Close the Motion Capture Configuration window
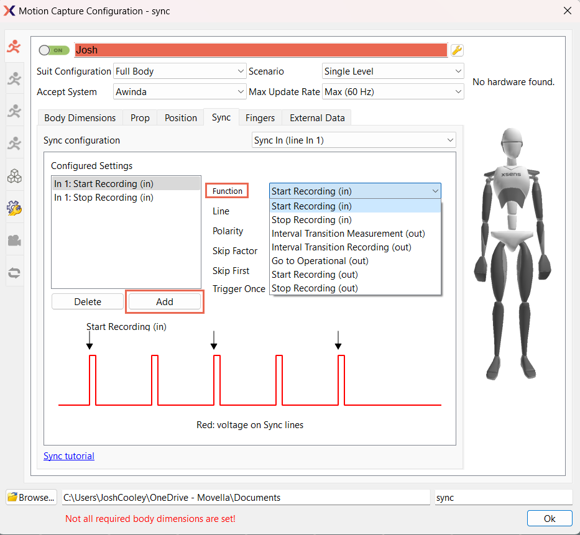The image size is (580, 535). [568, 11]
